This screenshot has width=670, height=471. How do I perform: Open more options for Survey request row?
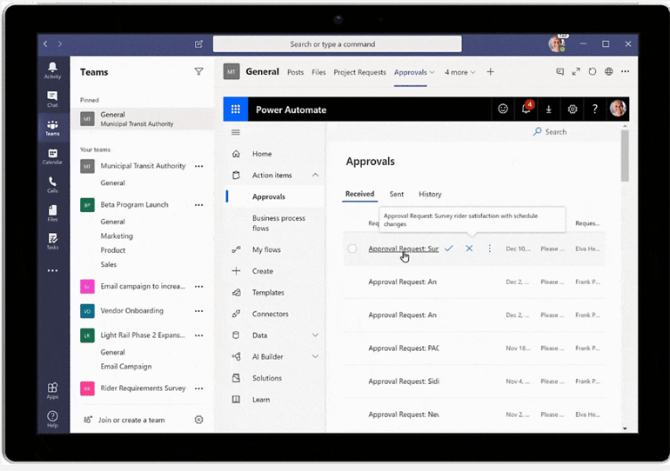[490, 249]
